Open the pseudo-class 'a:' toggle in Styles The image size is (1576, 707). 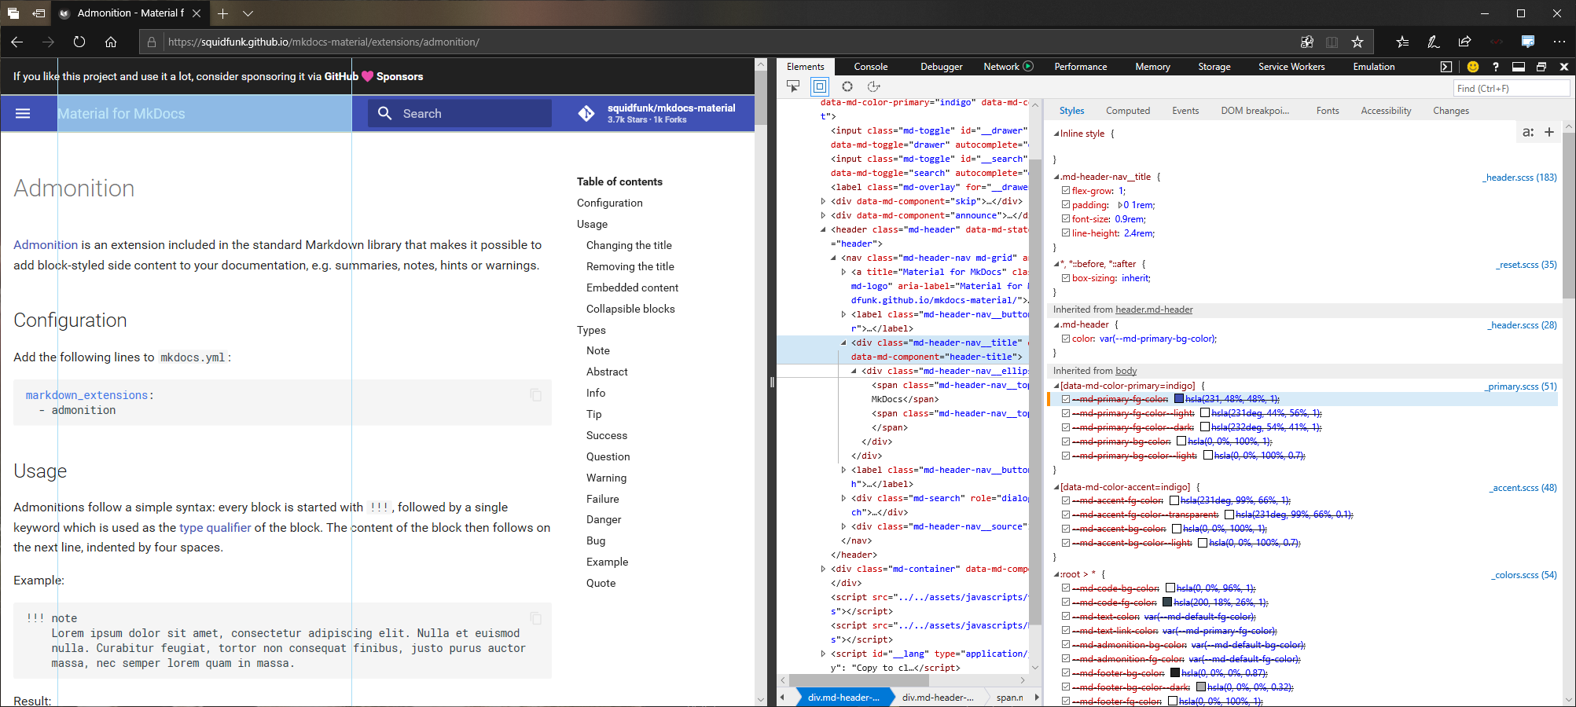coord(1528,132)
